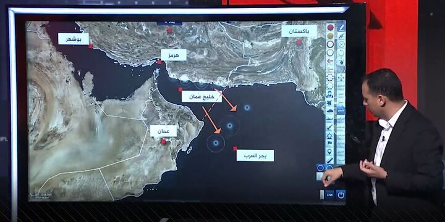This screenshot has height=222, width=445.
Task: Choose the olive outline circle tool
Action: point(330,52)
